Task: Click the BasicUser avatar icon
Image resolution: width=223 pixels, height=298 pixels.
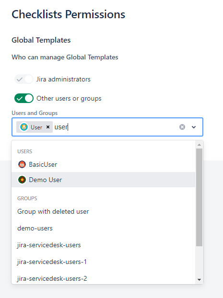Action: [22, 164]
